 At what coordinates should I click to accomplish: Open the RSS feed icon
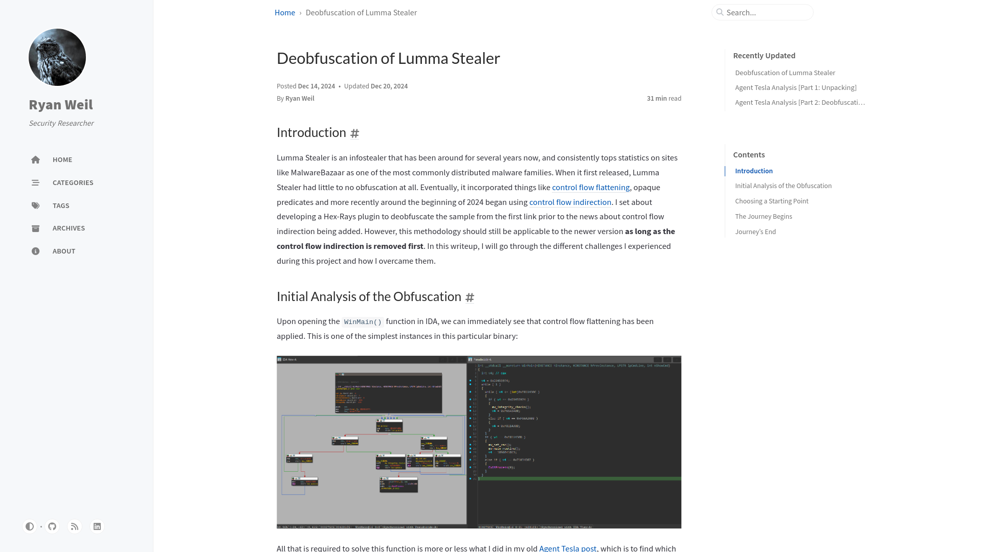[75, 526]
